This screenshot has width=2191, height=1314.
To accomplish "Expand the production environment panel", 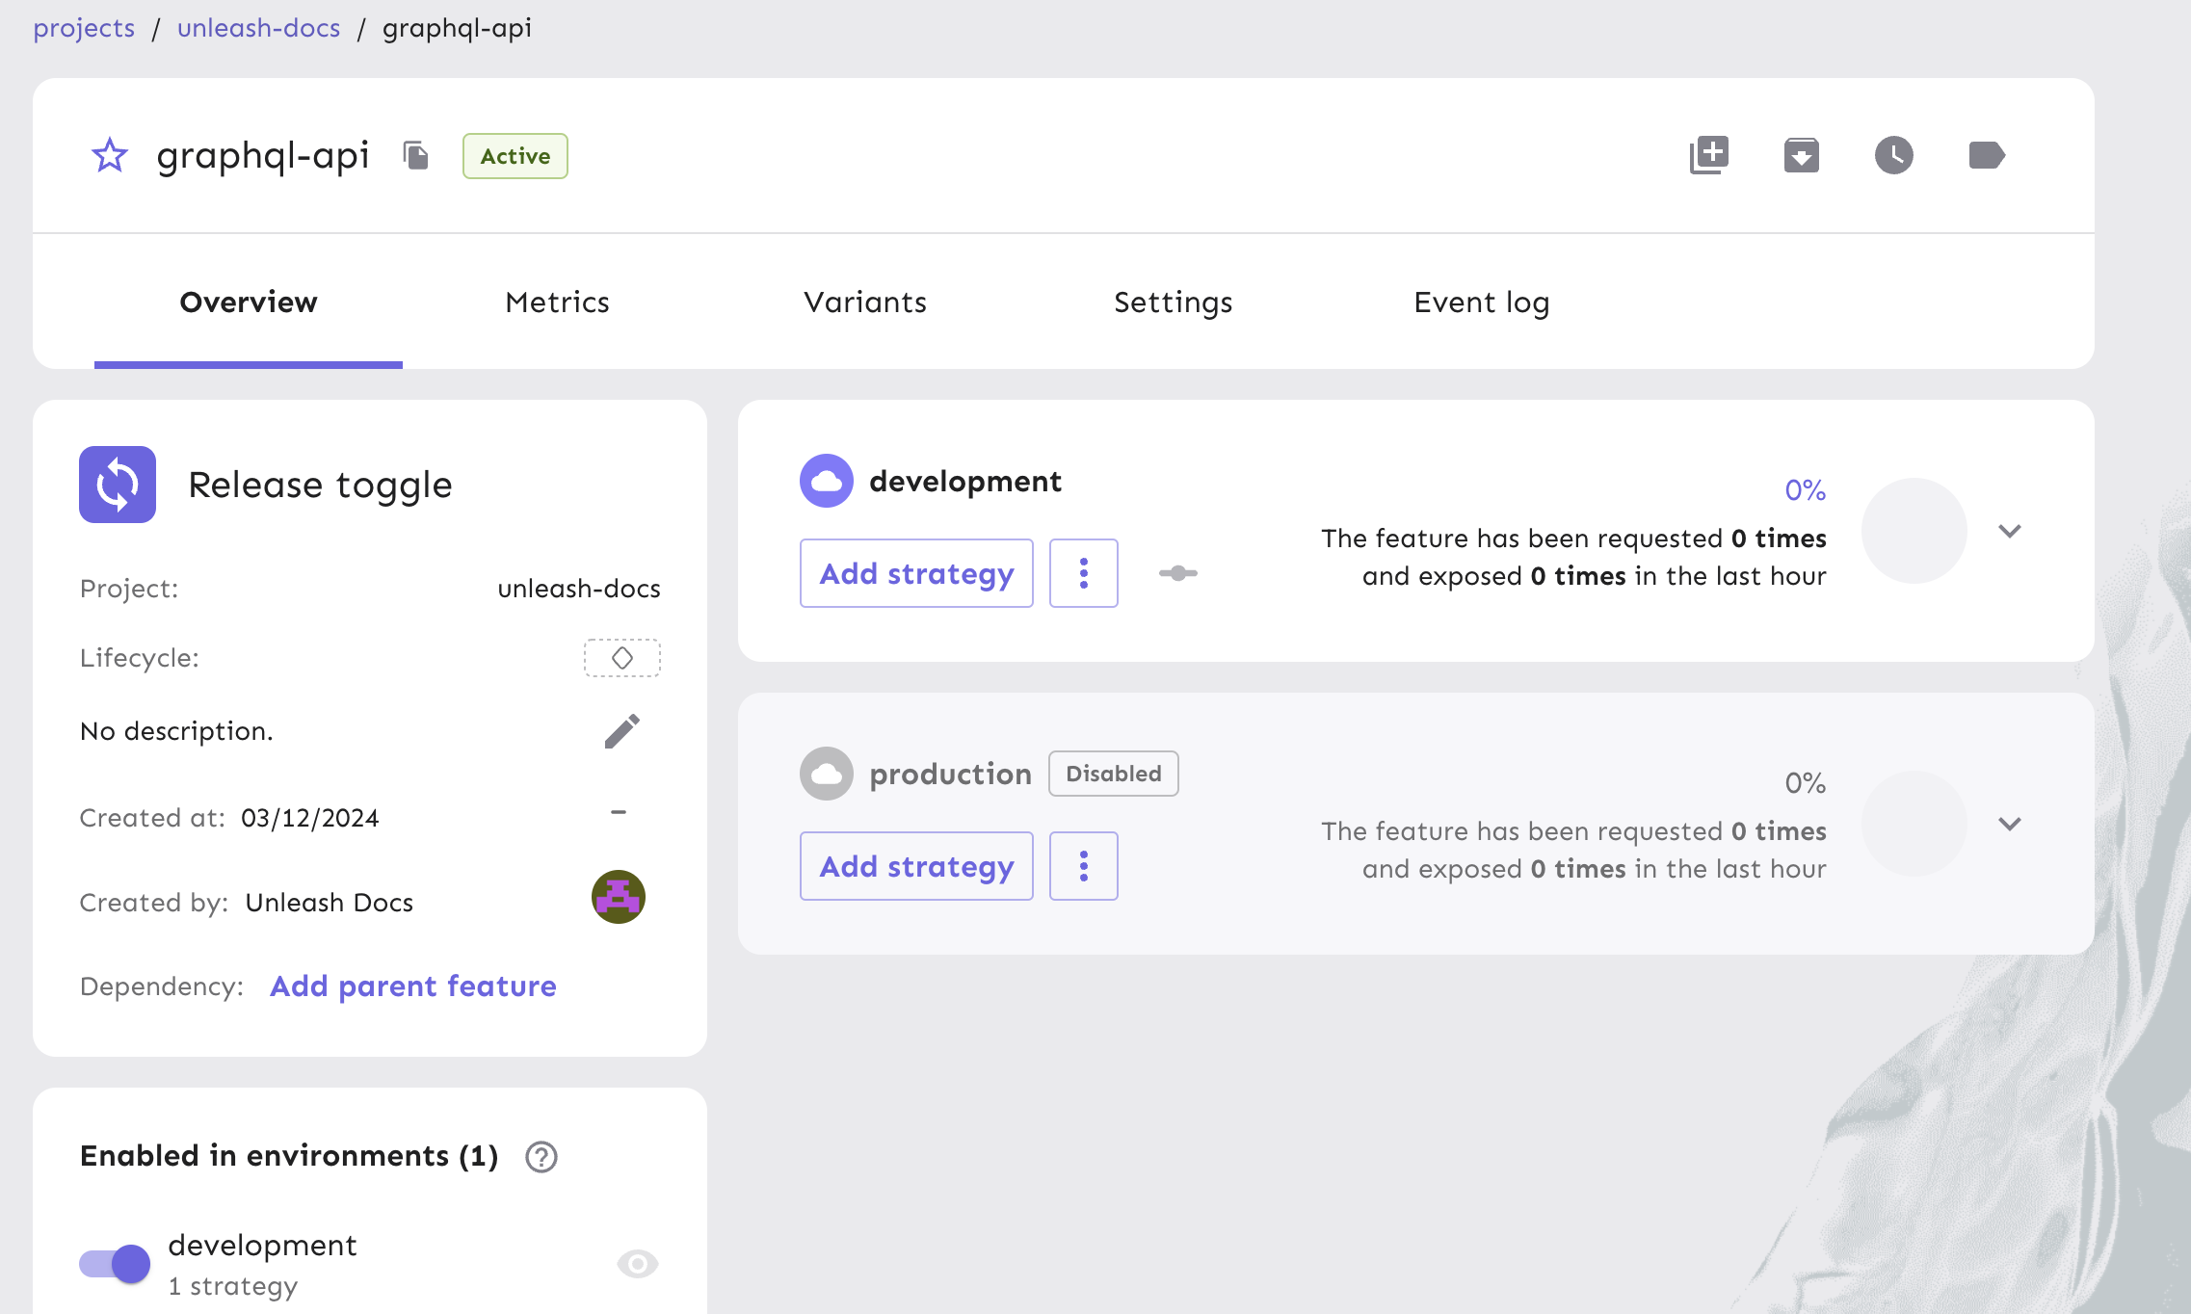I will pos(2010,824).
